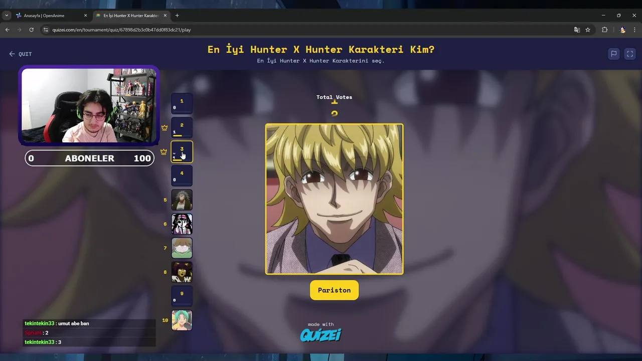642x361 pixels.
Task: Go back in browser history
Action: [8, 30]
